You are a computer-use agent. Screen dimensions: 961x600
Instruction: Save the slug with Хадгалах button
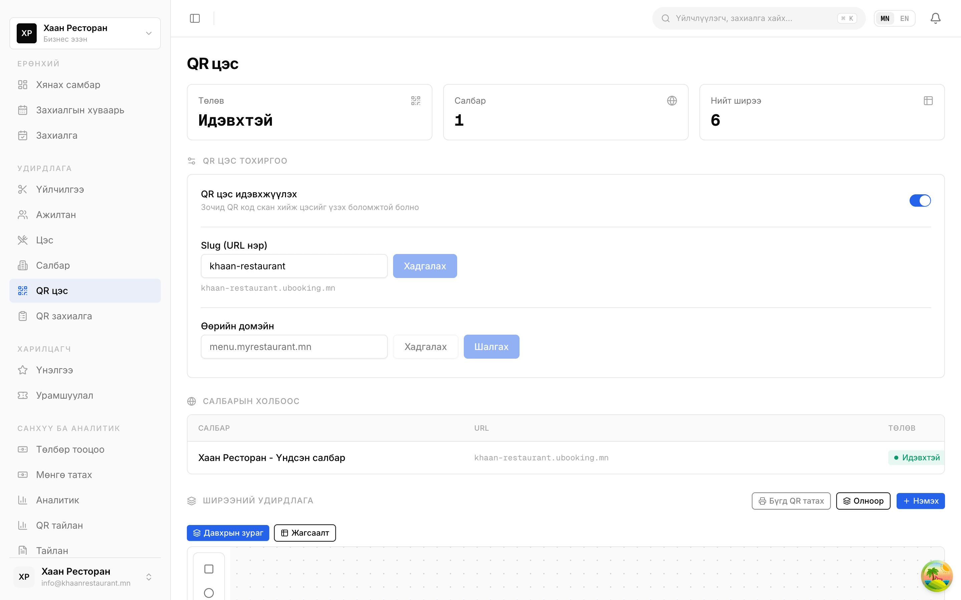click(x=425, y=266)
